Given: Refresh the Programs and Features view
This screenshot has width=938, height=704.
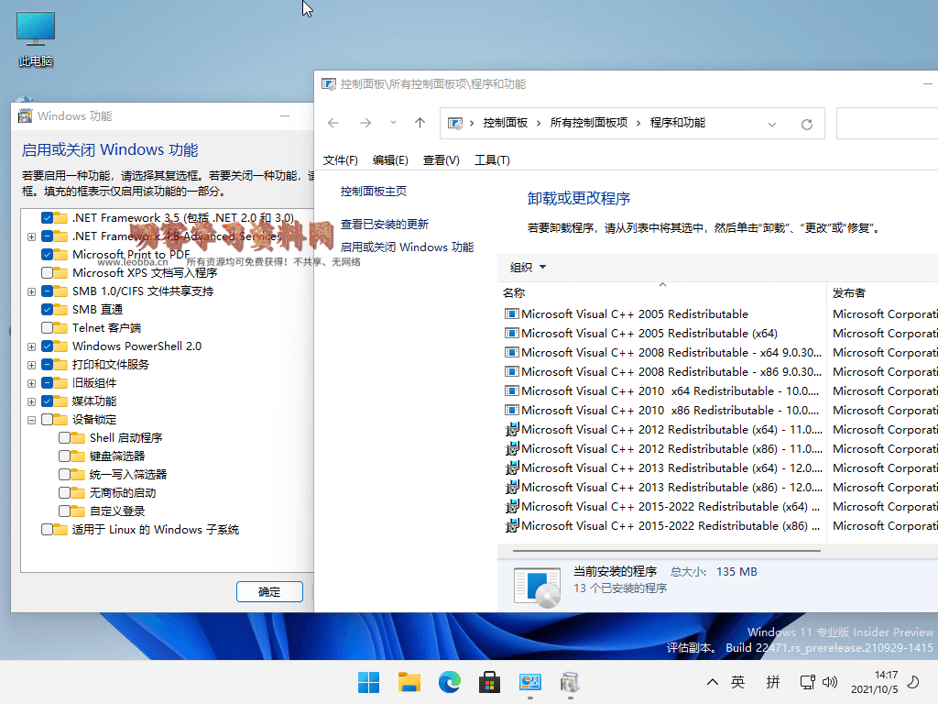Looking at the screenshot, I should (x=806, y=124).
